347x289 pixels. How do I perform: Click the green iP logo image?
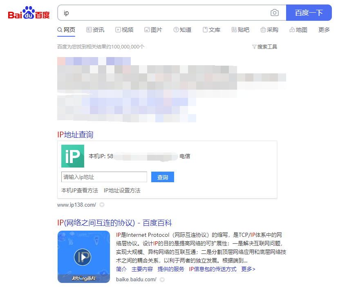(x=73, y=156)
